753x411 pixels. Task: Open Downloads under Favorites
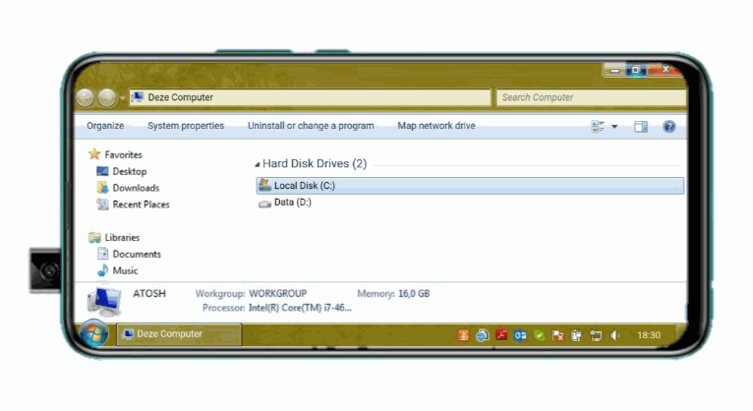[136, 188]
